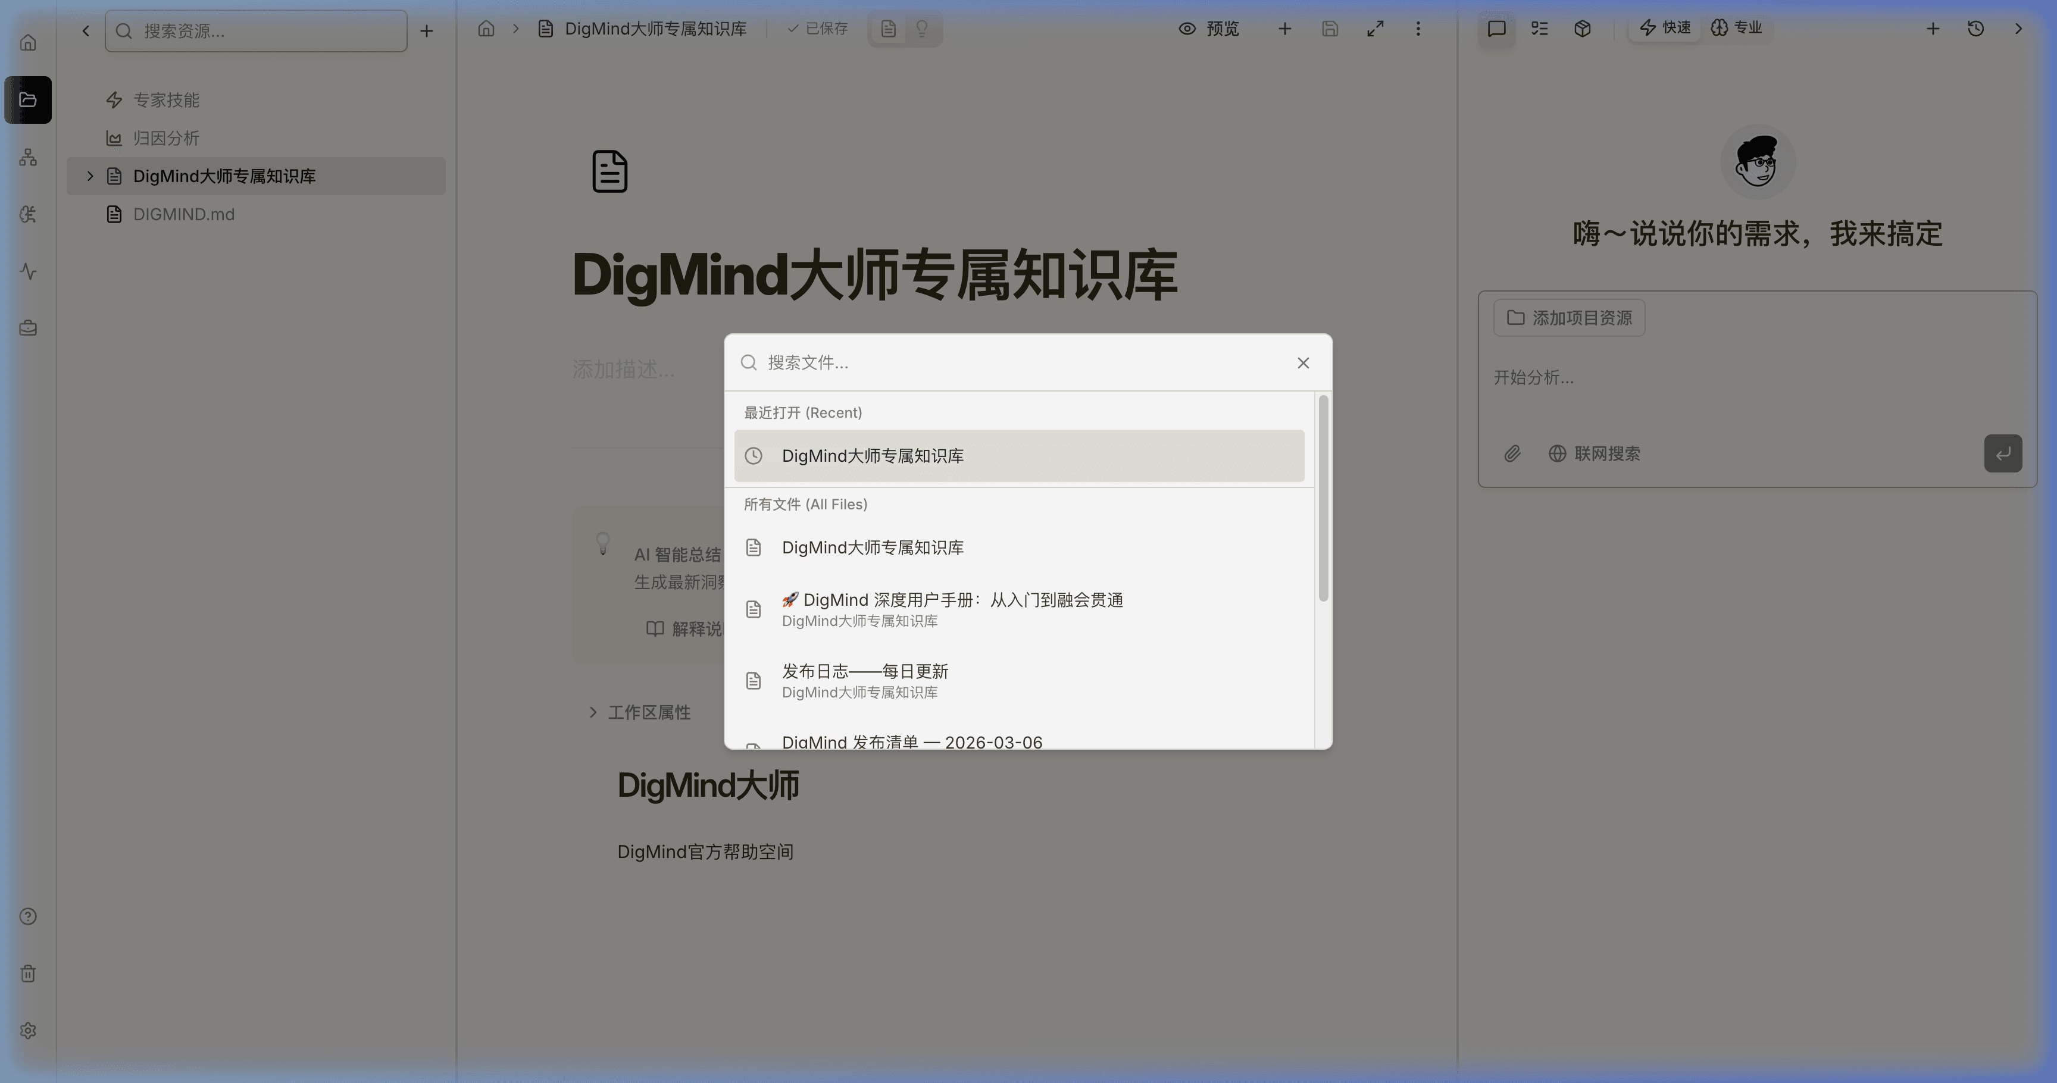Click the DigMind大师 heading
This screenshot has height=1083, width=2057.
708,785
